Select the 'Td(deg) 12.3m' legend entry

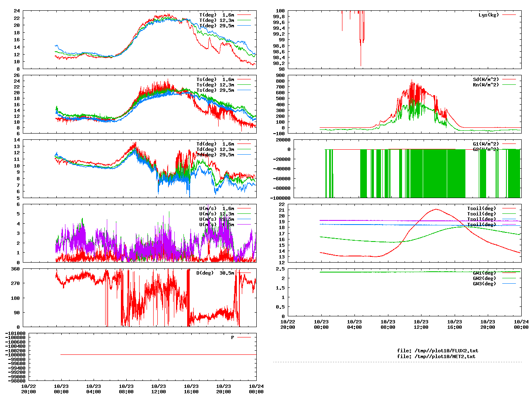click(215, 149)
